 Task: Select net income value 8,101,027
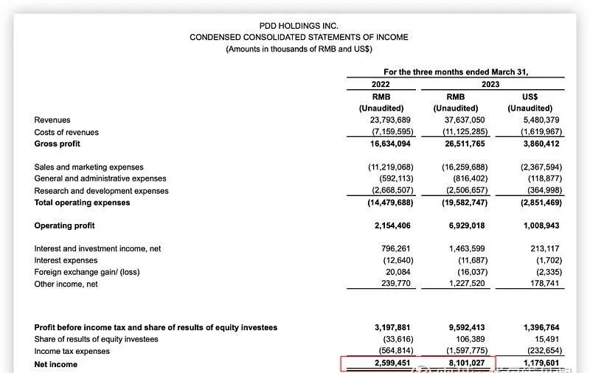(467, 363)
